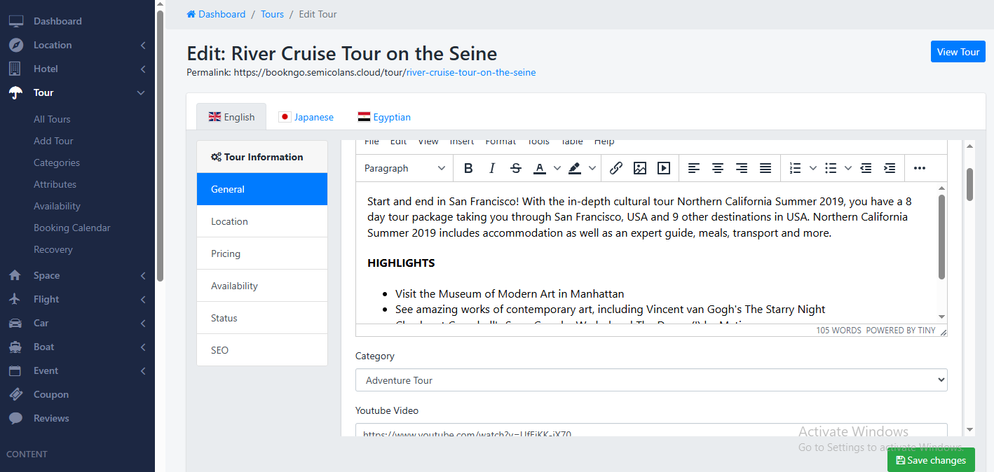Screen dimensions: 994x472
Task: Open the river-cruise-tour-on-the-seine permalink
Action: pyautogui.click(x=471, y=72)
